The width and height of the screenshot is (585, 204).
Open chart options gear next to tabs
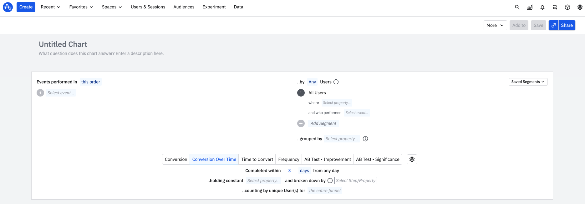pos(412,159)
